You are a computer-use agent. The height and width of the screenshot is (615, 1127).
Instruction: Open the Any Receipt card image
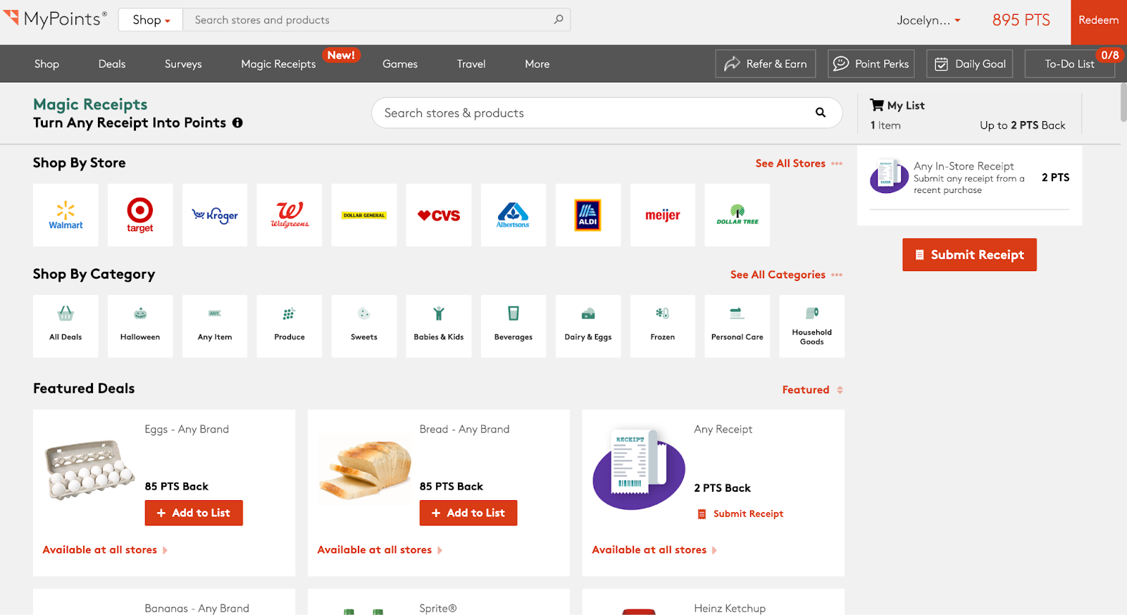click(x=639, y=469)
